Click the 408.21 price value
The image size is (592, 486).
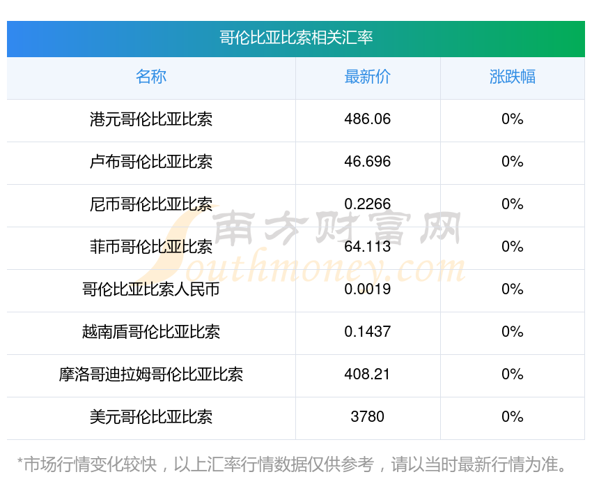click(367, 374)
